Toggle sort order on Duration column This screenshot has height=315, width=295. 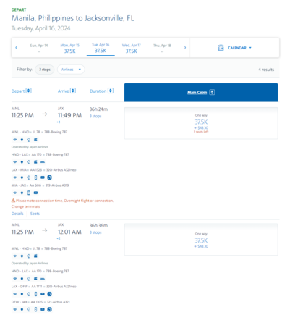(x=111, y=91)
